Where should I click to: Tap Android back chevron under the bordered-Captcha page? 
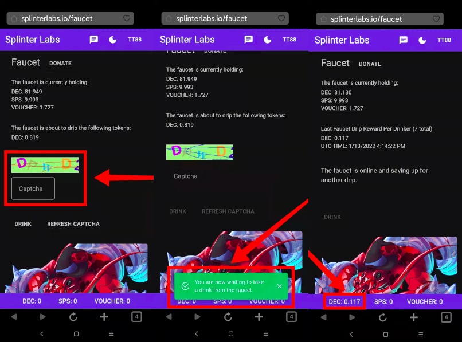pyautogui.click(x=42, y=334)
